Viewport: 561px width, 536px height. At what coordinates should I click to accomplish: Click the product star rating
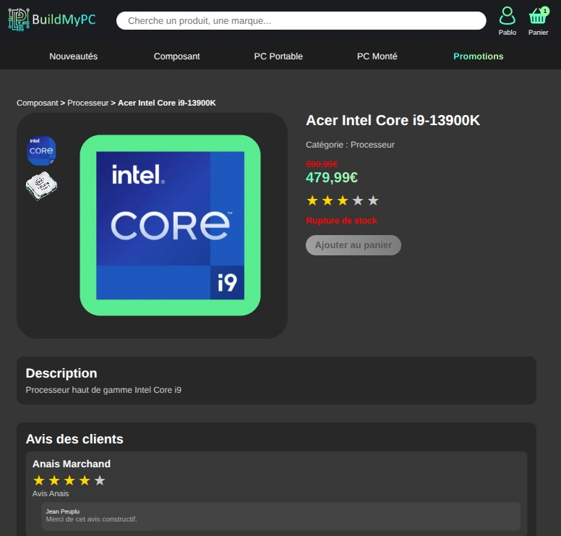tap(343, 200)
